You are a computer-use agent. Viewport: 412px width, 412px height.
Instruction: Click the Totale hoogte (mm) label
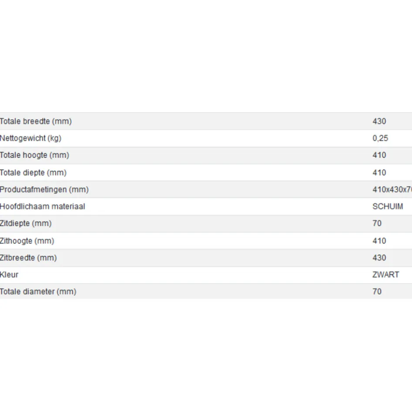coord(35,155)
